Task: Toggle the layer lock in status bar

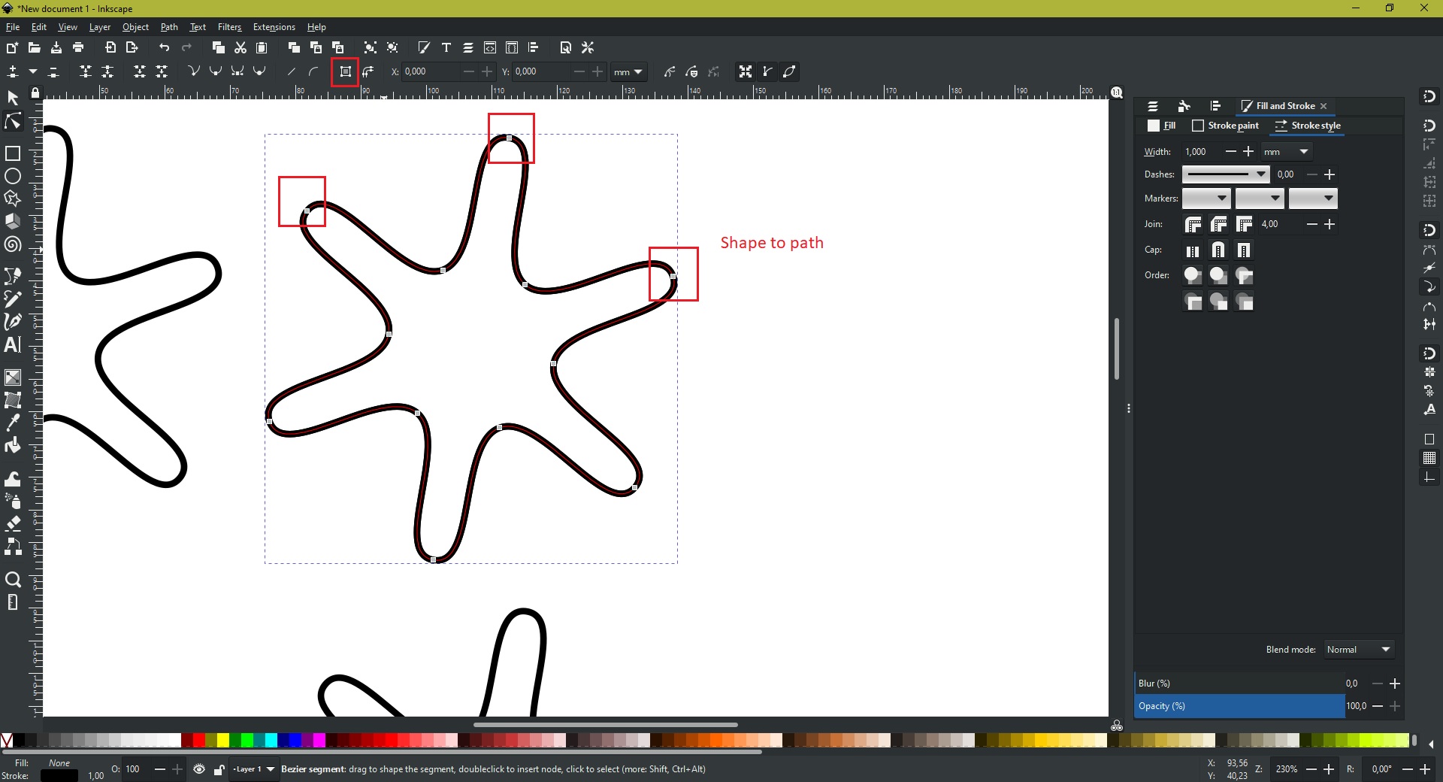Action: coord(219,769)
